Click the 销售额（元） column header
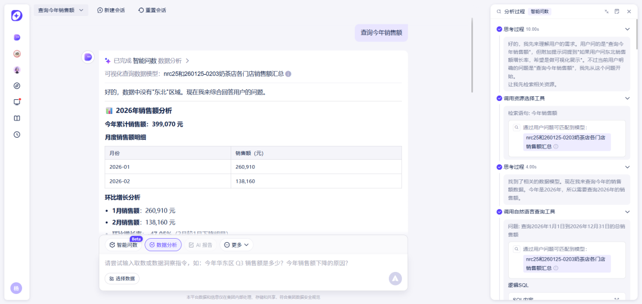 (316, 153)
